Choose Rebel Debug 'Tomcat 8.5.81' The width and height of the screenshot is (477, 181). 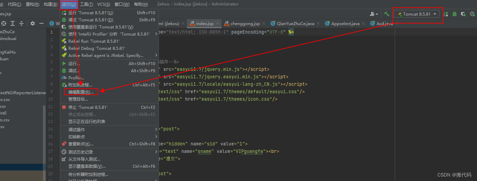coord(109,48)
